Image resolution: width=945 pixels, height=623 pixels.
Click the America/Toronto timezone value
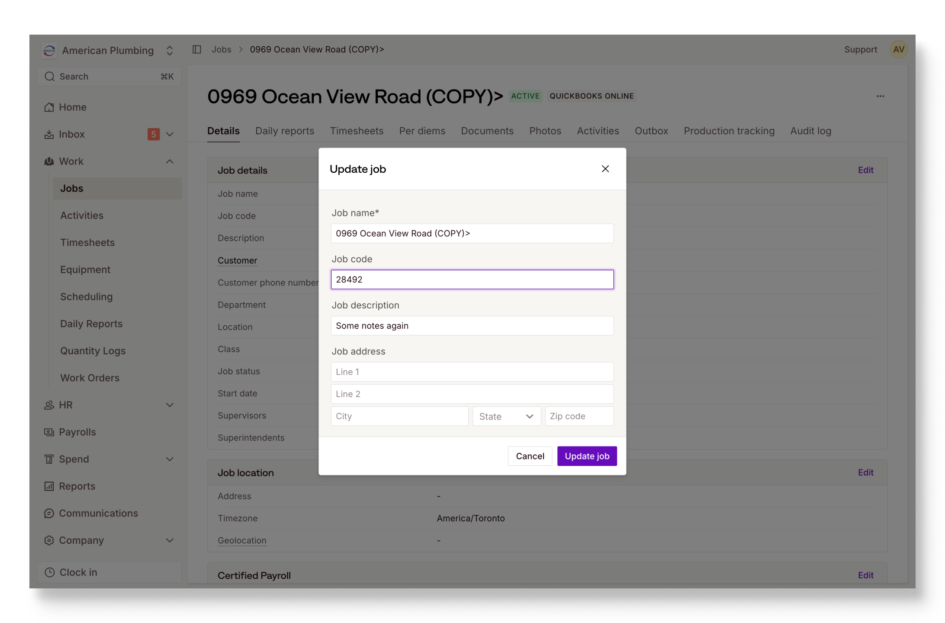[x=471, y=518]
